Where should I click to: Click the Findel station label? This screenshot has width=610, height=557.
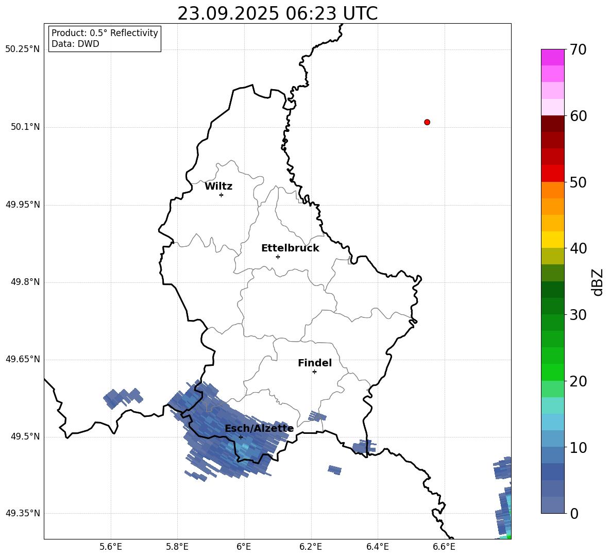315,363
